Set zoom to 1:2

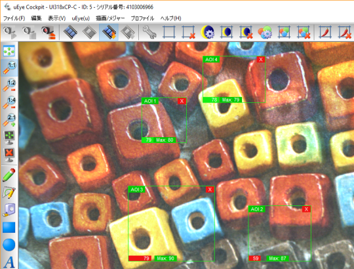click(x=9, y=85)
